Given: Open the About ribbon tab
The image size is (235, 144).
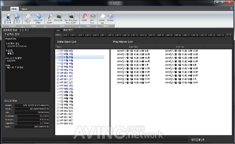Looking at the screenshot, I should coord(24,9).
